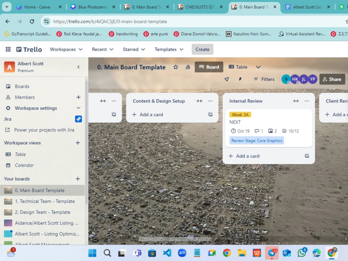Open the 2. Design Team - Template board
Image resolution: width=348 pixels, height=261 pixels.
42,212
